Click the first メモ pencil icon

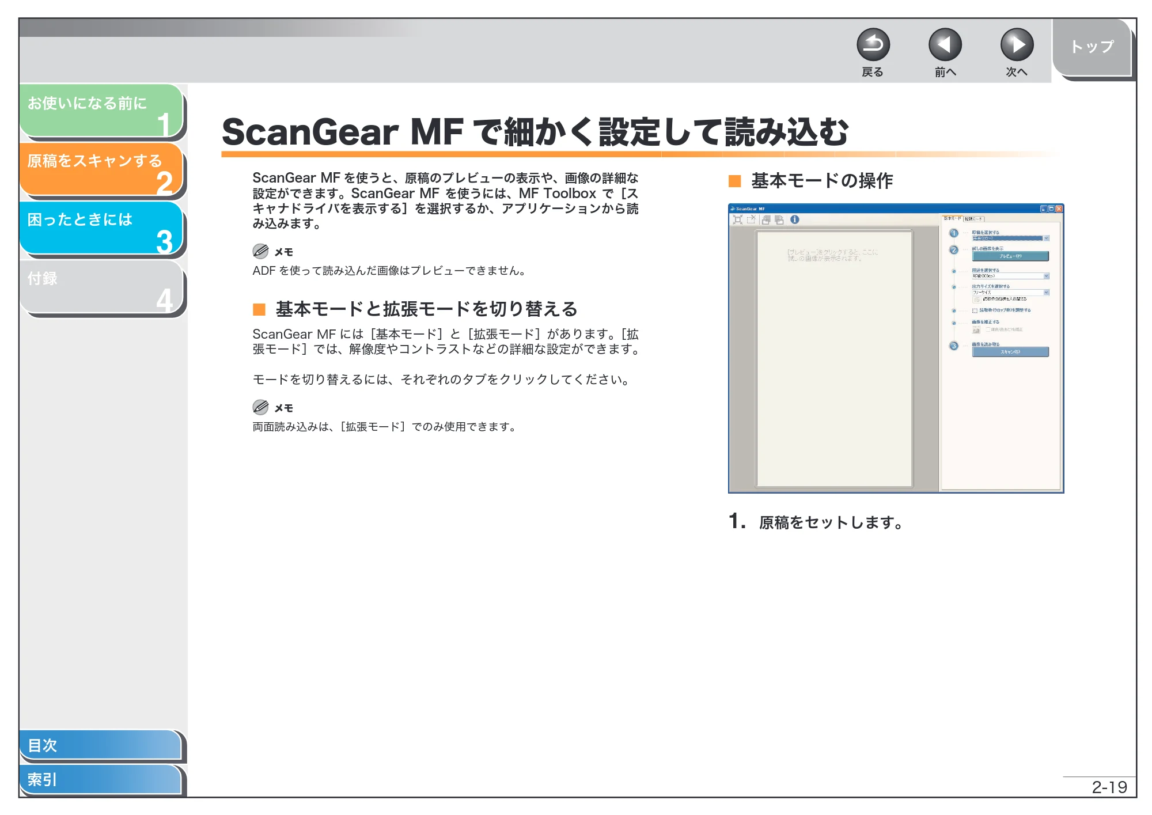pos(260,251)
